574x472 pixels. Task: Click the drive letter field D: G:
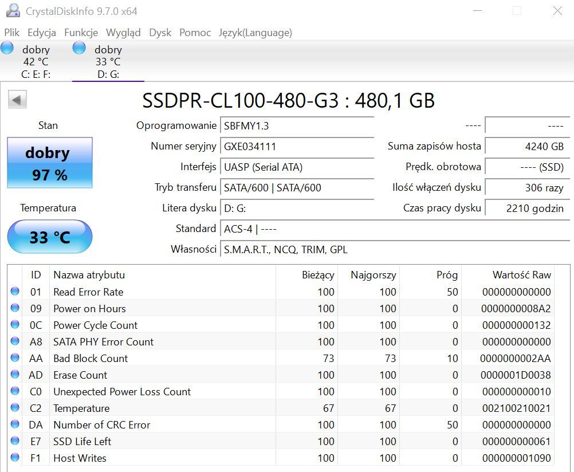click(x=297, y=208)
